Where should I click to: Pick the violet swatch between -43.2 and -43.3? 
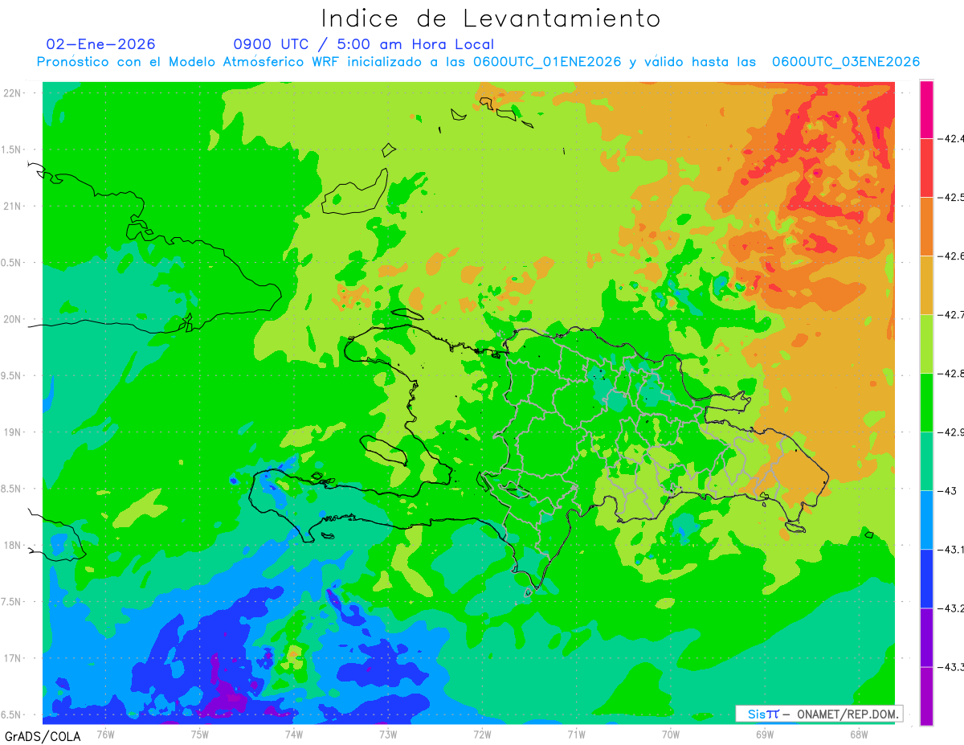pyautogui.click(x=926, y=637)
